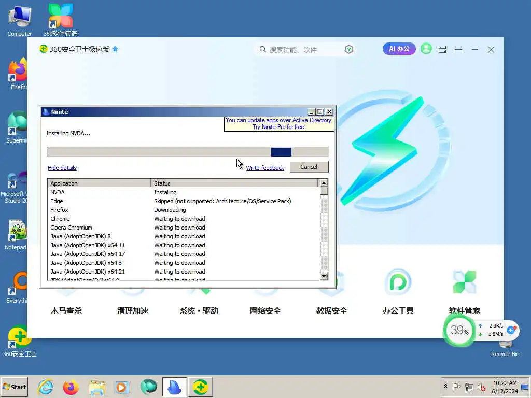This screenshot has height=398, width=531.
Task: Select the Java (AdoptOpenJDK) x64 8 row
Action: pyautogui.click(x=183, y=263)
